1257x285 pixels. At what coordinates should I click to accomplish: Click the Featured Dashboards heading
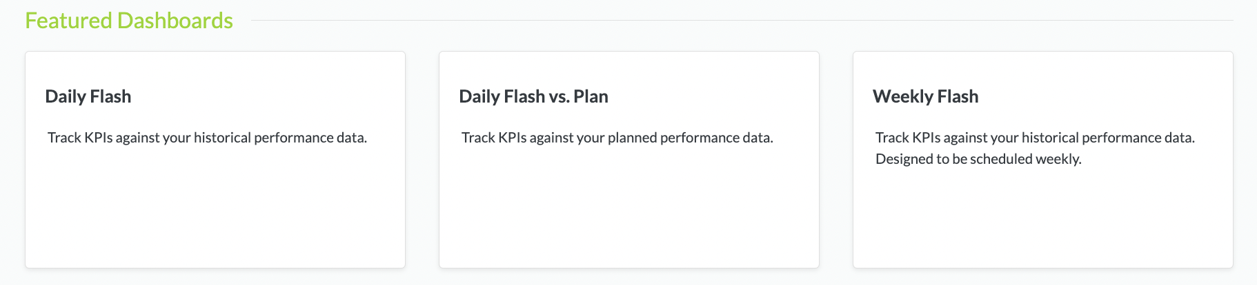point(129,21)
